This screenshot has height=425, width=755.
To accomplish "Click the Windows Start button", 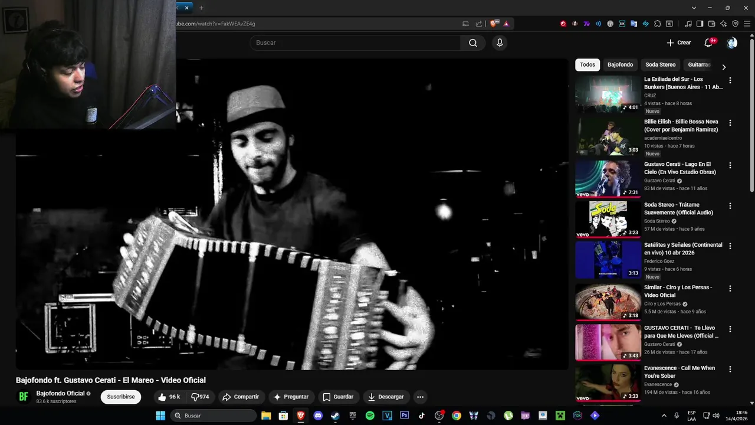I will coord(160,416).
